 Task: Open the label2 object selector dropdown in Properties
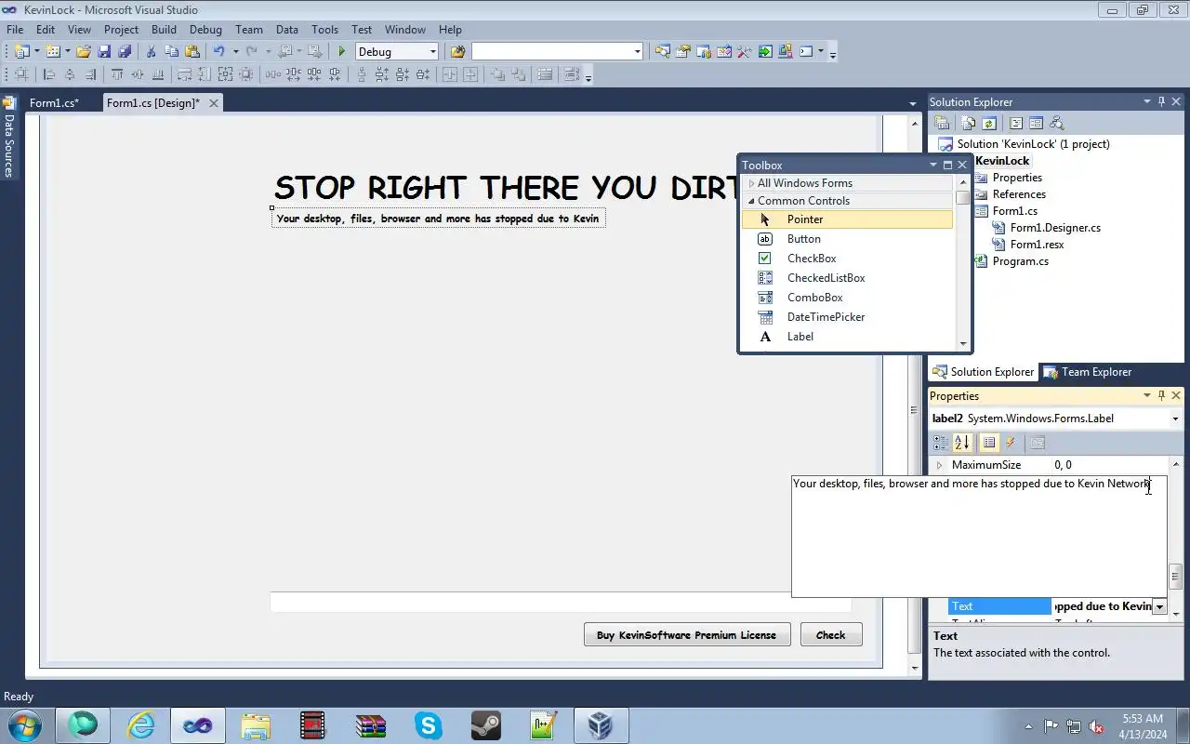1176,418
